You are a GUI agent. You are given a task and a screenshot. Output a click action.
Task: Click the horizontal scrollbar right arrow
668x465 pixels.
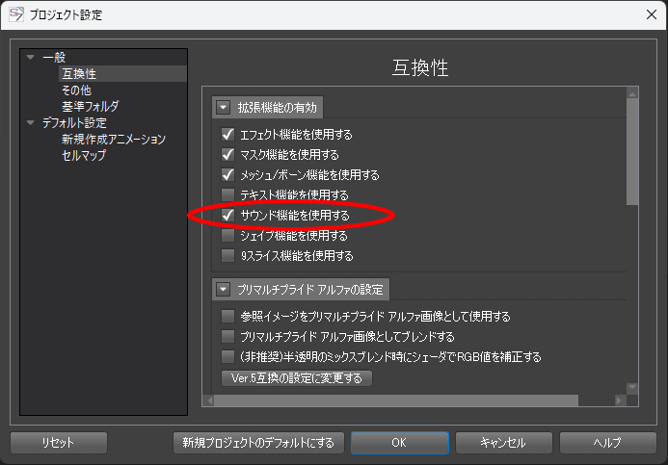(x=619, y=400)
